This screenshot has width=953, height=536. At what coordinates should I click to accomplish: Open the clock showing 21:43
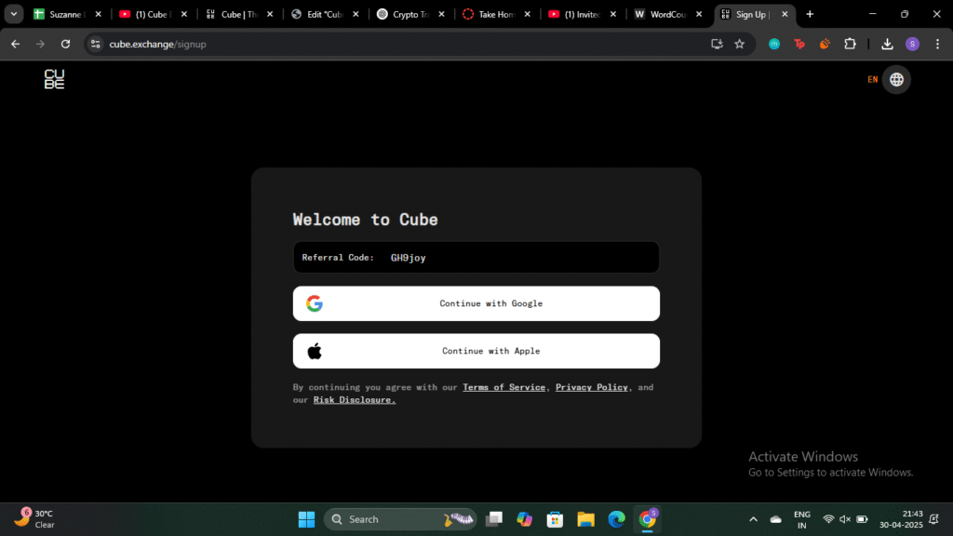[x=901, y=519]
